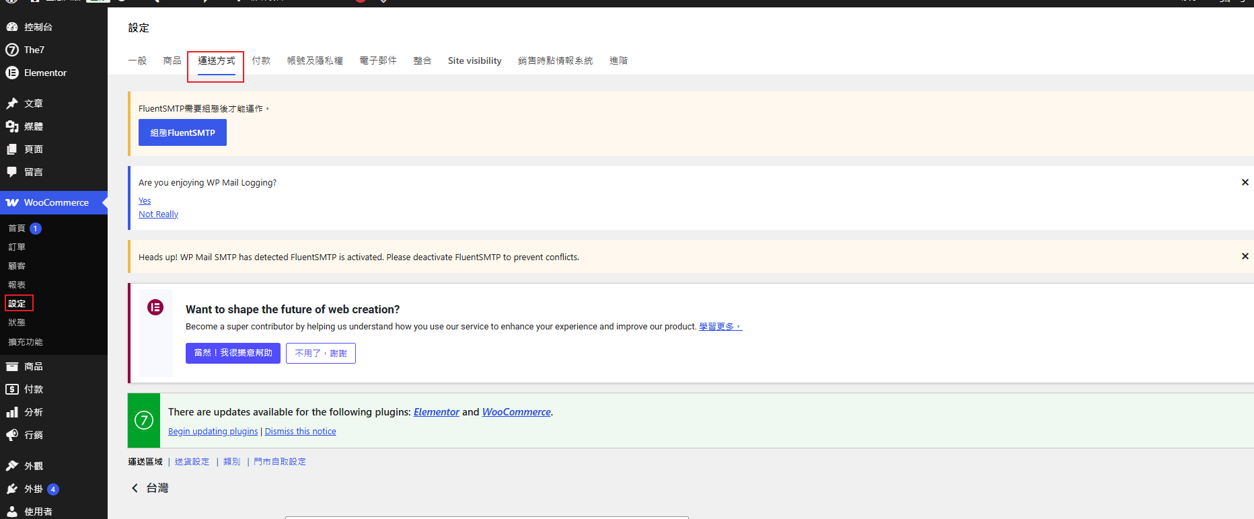The image size is (1254, 519).
Task: Open the 送貨設定 sub-section
Action: [x=192, y=462]
